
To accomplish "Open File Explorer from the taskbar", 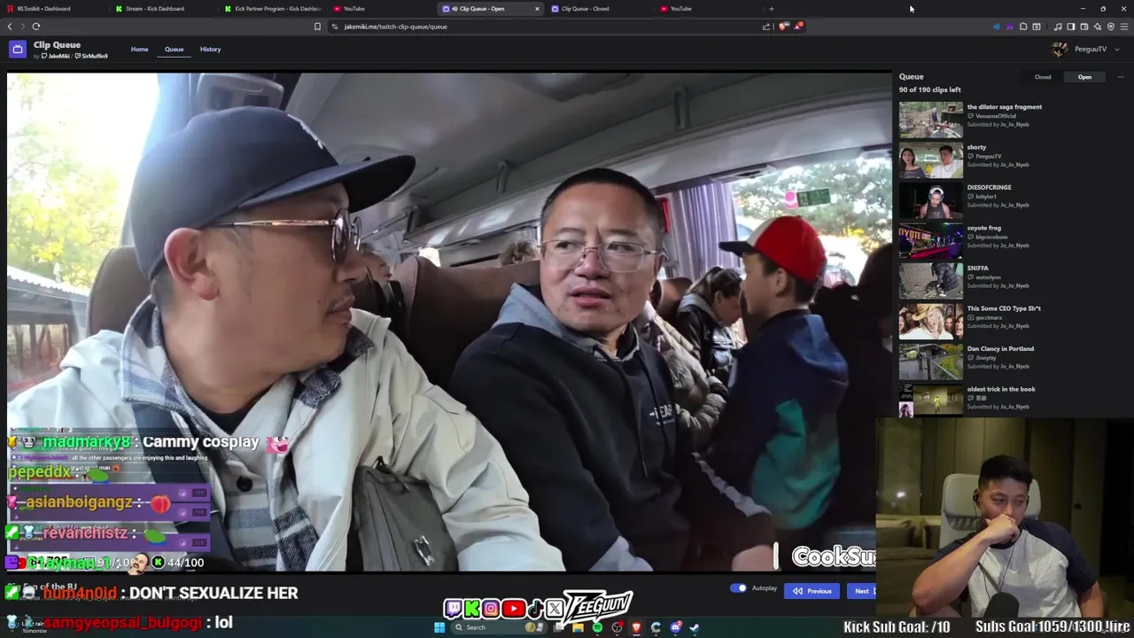I will (x=578, y=627).
